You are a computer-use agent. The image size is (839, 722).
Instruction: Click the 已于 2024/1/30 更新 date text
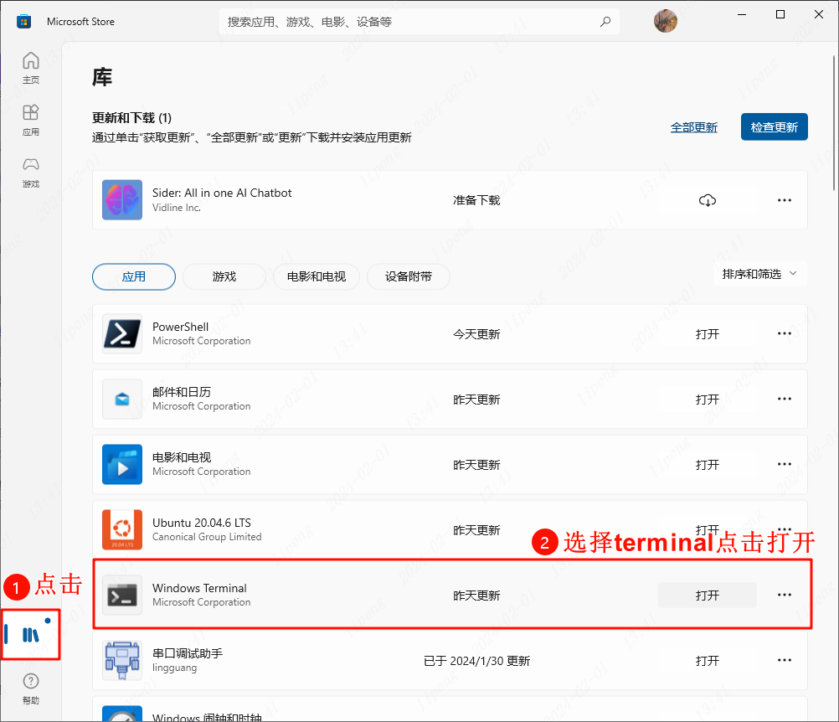click(476, 661)
